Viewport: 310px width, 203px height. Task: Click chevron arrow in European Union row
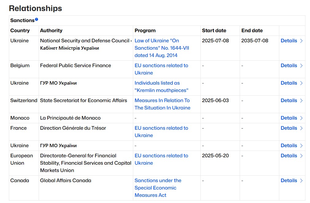pos(301,156)
